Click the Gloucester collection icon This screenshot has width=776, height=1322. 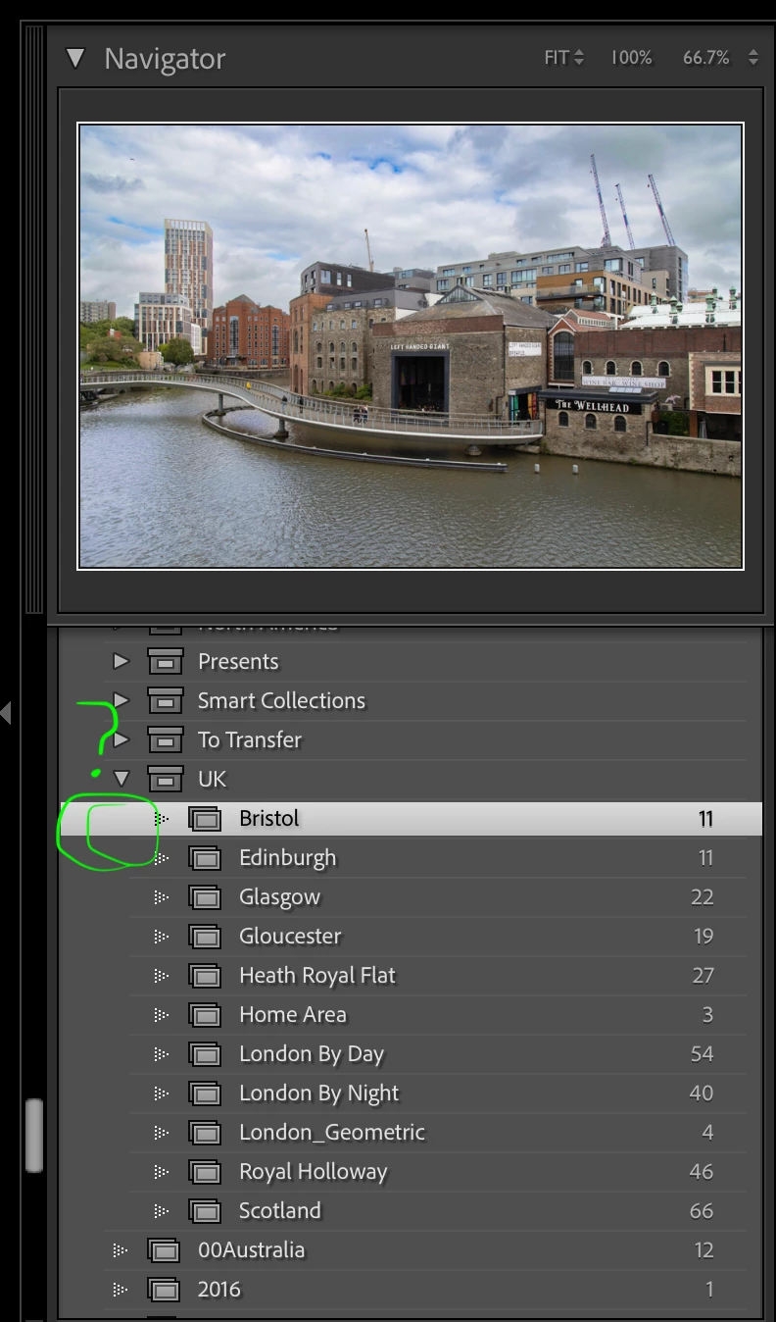click(x=205, y=937)
